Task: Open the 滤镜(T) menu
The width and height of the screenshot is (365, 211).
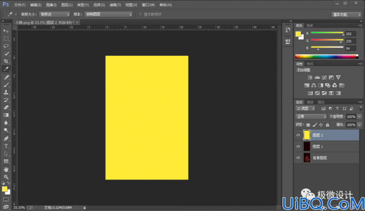Action: (x=115, y=5)
